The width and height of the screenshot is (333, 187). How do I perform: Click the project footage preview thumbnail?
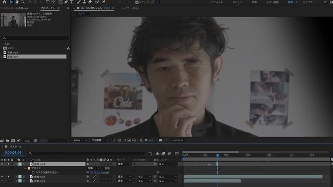(x=13, y=20)
